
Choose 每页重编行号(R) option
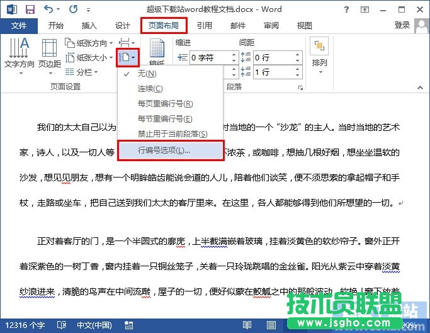165,103
